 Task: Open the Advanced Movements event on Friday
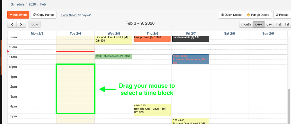click(x=191, y=59)
